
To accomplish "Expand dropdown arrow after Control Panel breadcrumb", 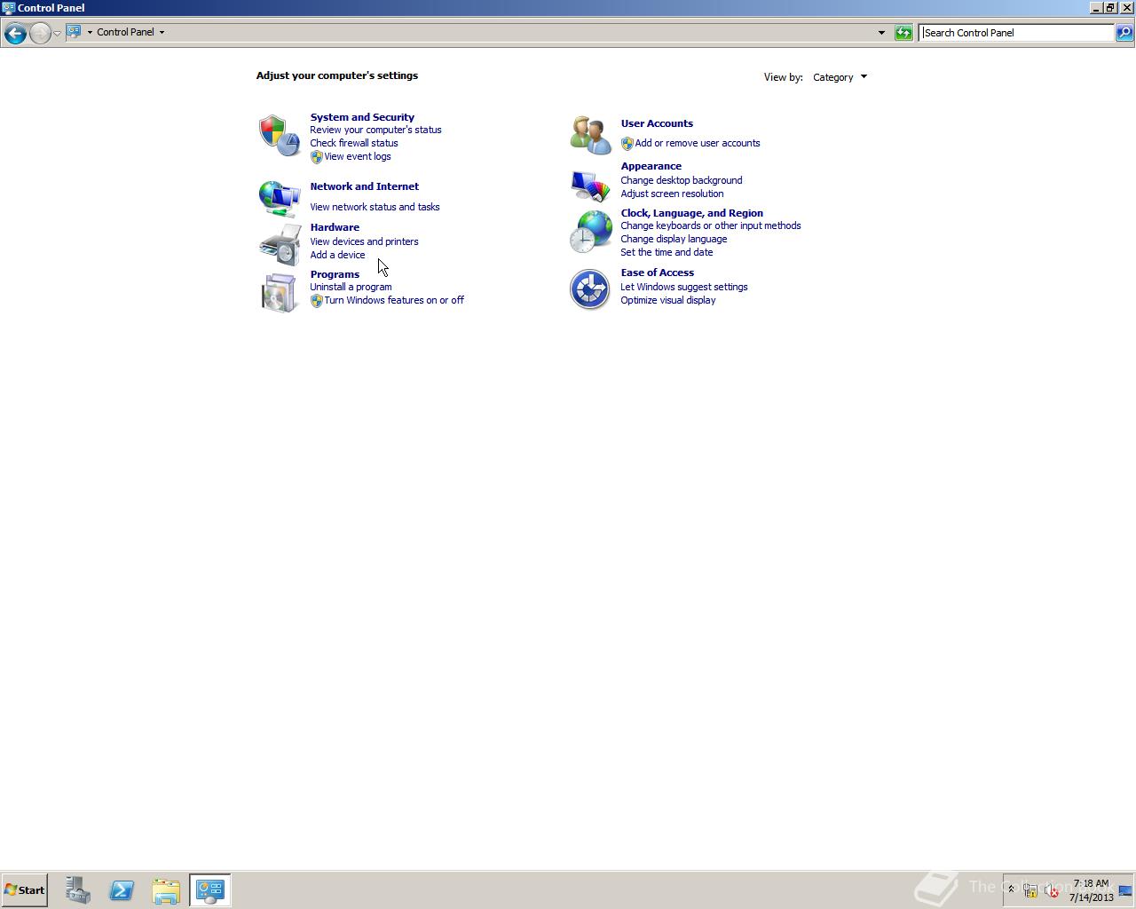I will [x=162, y=32].
